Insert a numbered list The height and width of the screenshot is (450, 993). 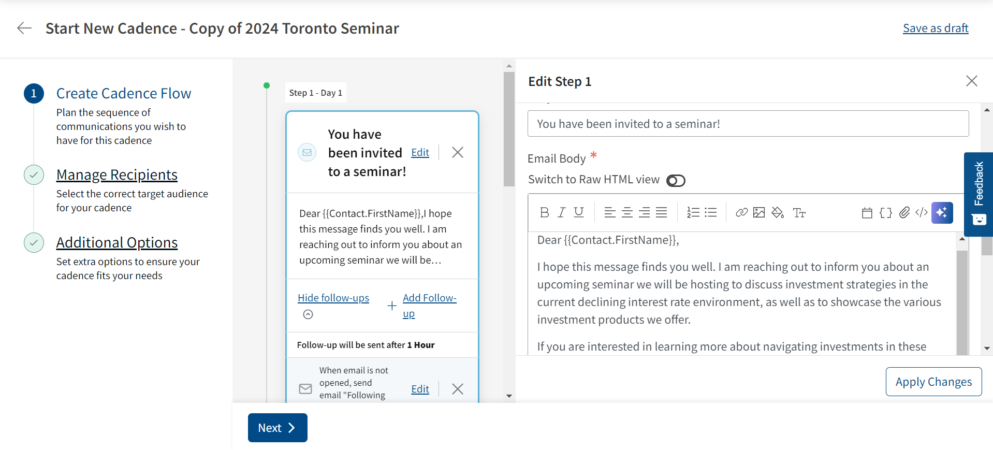point(693,212)
